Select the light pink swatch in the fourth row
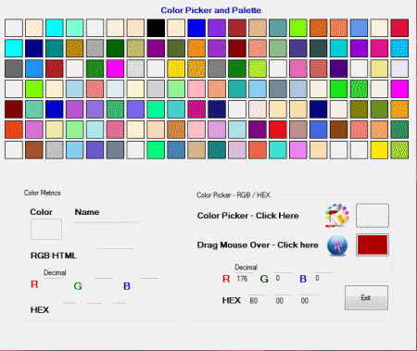Image resolution: width=417 pixels, height=351 pixels. [196, 89]
